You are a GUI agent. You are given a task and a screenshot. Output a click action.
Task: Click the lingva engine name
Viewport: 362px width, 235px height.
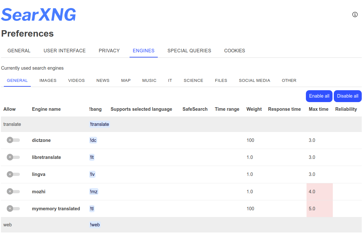pyautogui.click(x=38, y=174)
